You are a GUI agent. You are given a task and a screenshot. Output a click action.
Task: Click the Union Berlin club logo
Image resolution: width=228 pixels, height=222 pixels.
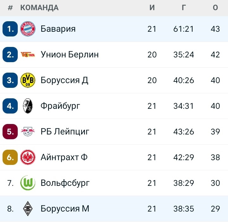28,55
